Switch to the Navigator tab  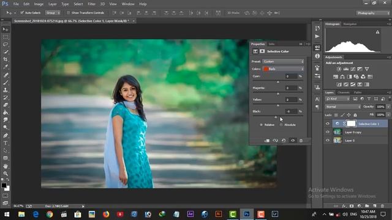pyautogui.click(x=350, y=24)
